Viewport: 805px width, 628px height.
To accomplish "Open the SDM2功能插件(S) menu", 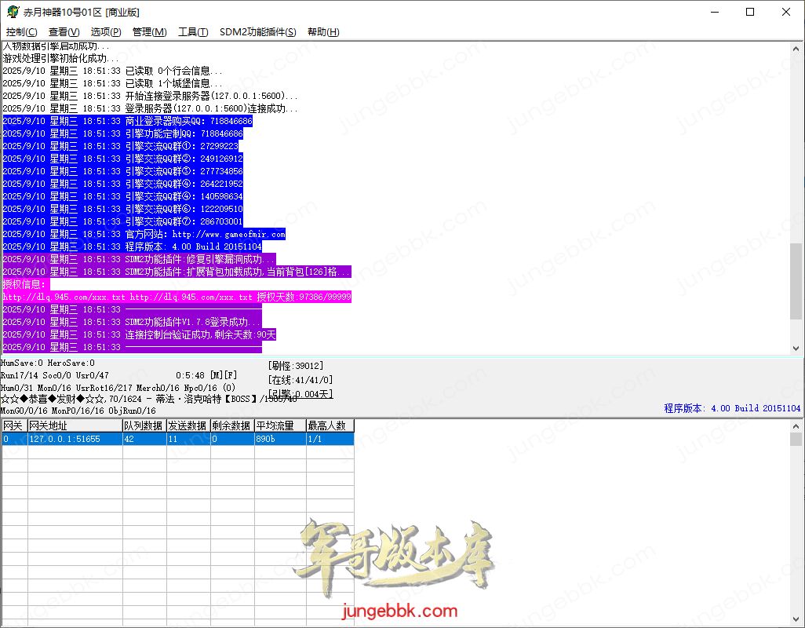I will tap(257, 32).
